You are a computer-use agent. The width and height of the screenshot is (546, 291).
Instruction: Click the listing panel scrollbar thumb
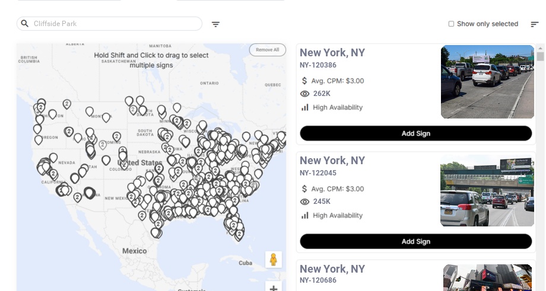click(x=540, y=56)
